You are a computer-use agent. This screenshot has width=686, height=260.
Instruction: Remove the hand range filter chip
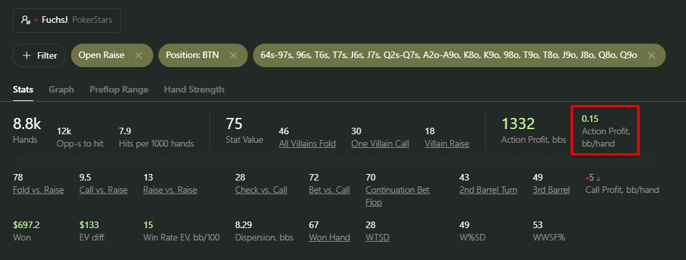tap(651, 55)
